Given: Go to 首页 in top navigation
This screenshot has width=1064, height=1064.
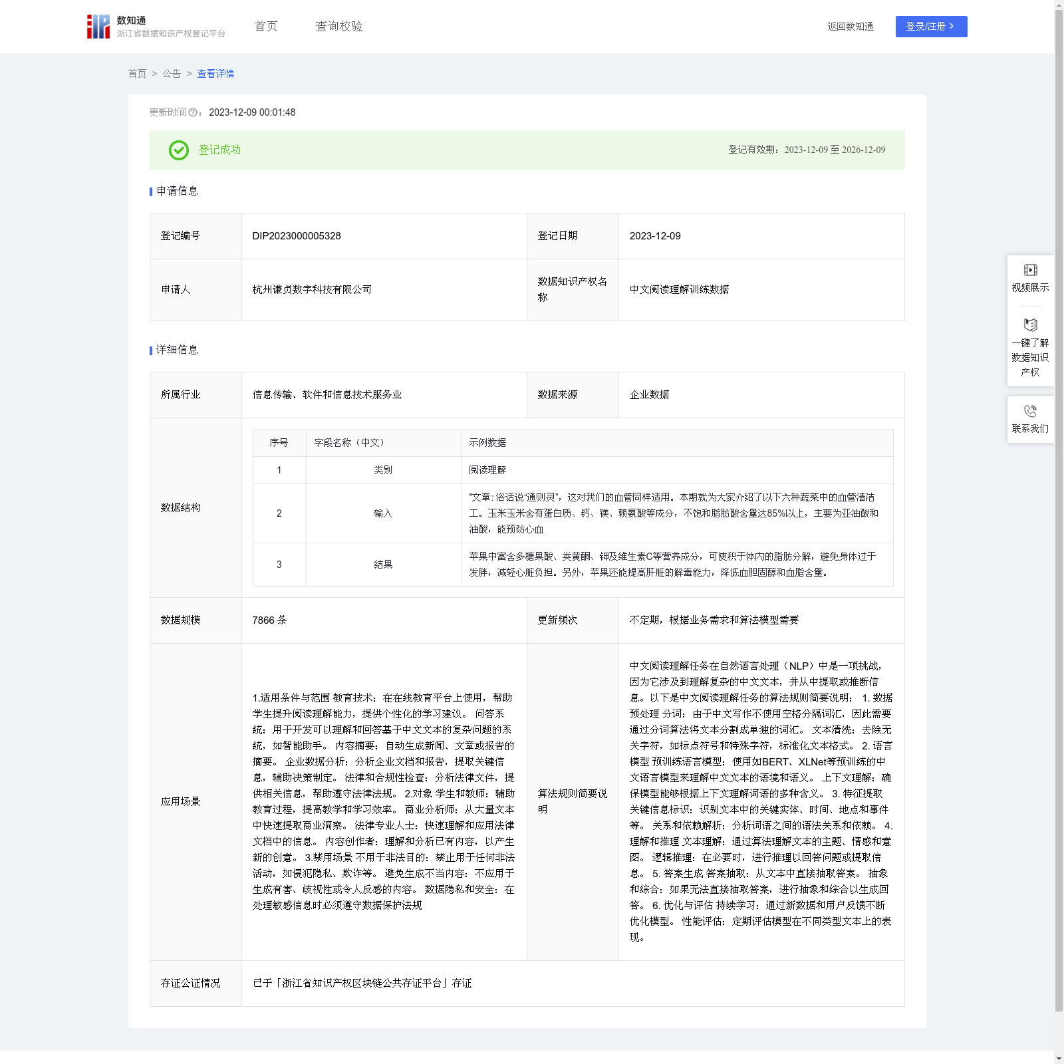Looking at the screenshot, I should tap(266, 27).
